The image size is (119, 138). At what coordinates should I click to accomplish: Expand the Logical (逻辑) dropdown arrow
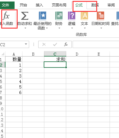72,28
